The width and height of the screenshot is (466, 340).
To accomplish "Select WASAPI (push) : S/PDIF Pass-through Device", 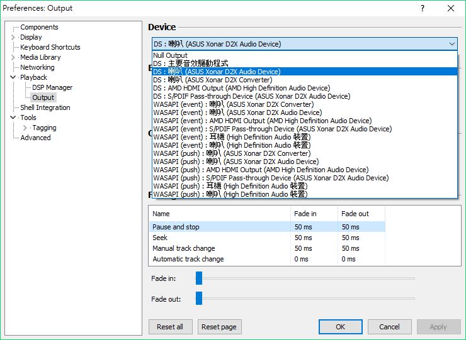I will pyautogui.click(x=305, y=178).
